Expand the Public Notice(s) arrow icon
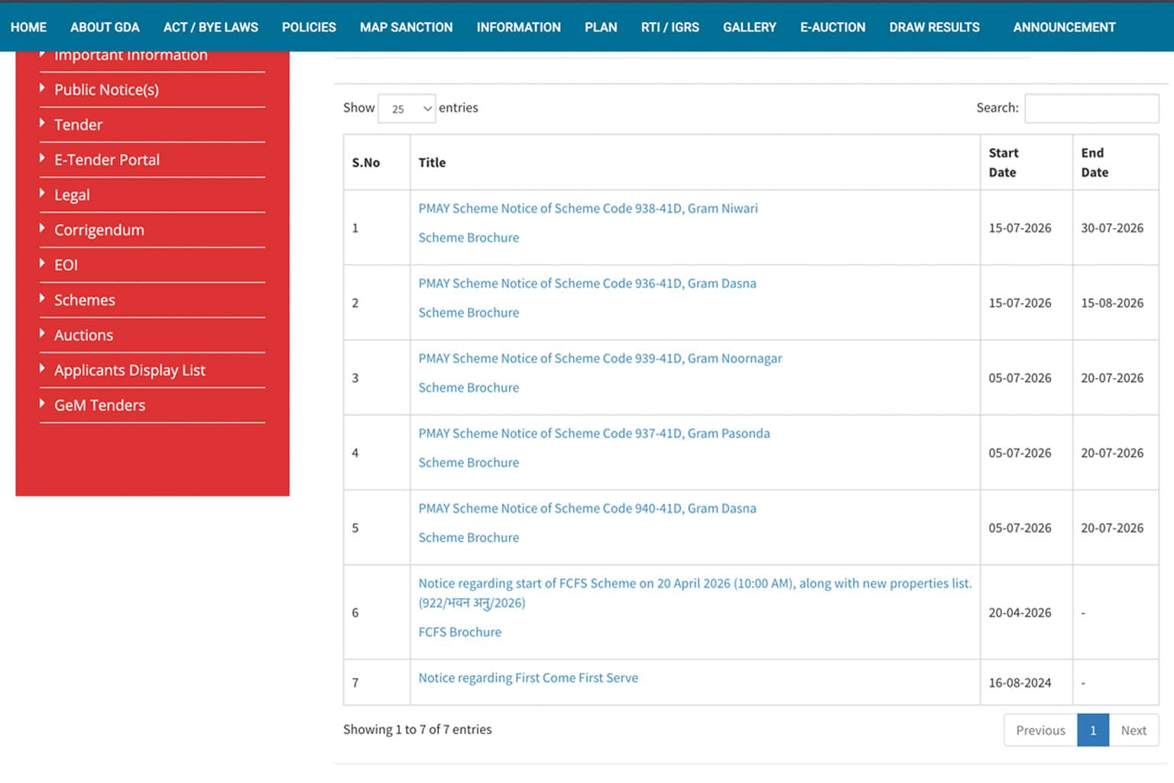 coord(42,88)
